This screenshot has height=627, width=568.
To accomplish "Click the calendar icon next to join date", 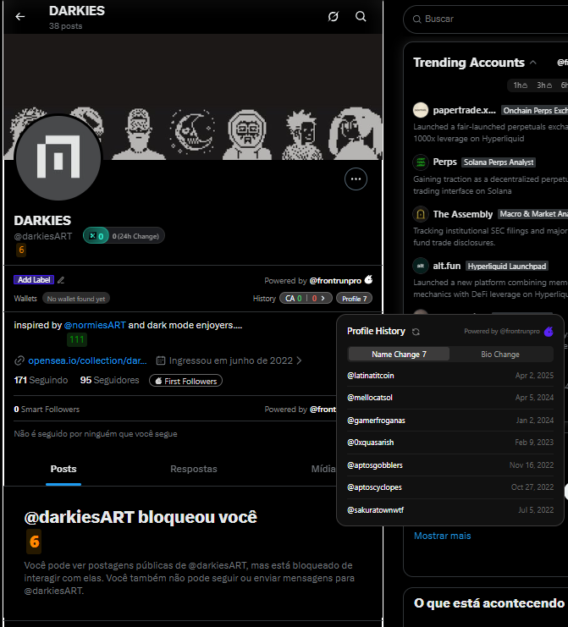I will click(160, 360).
